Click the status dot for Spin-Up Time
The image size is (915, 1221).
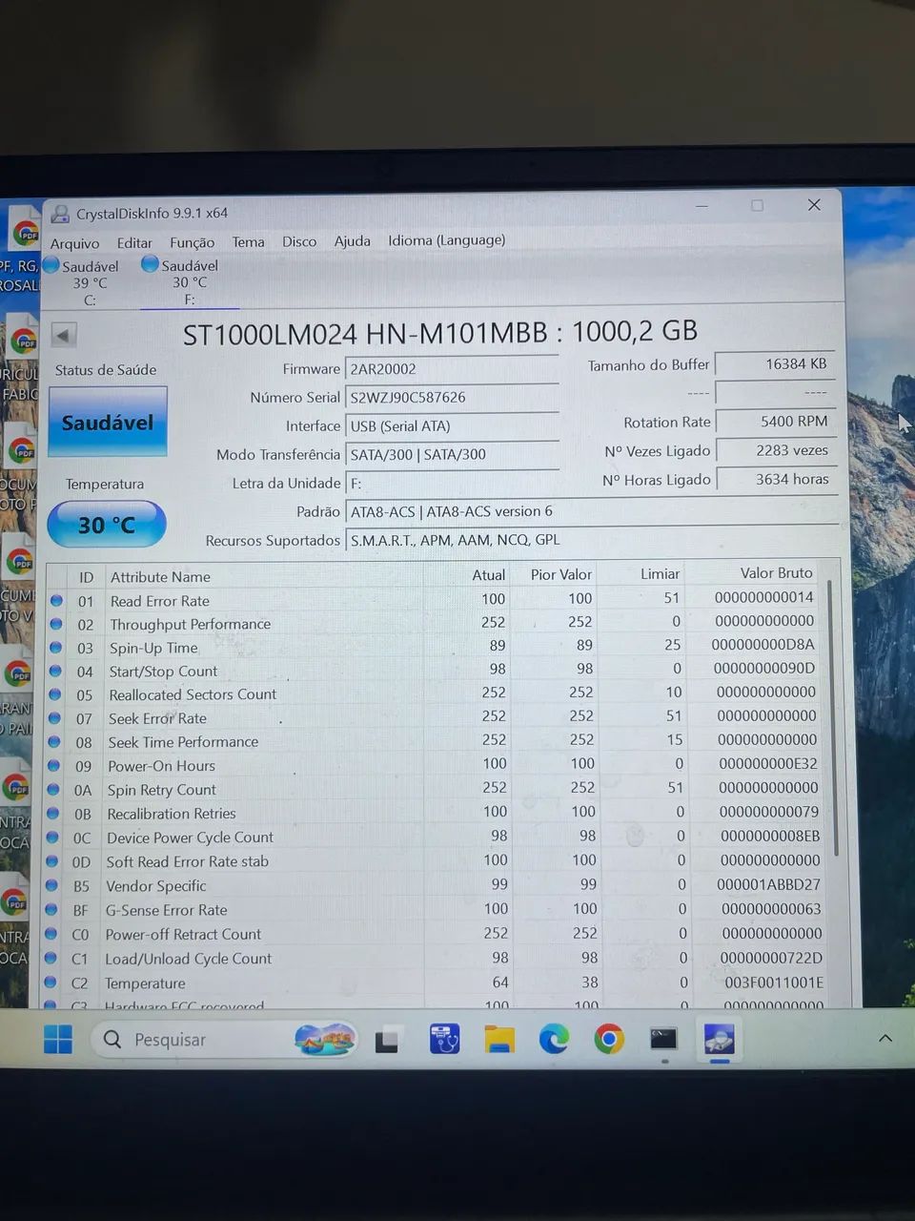pos(55,648)
